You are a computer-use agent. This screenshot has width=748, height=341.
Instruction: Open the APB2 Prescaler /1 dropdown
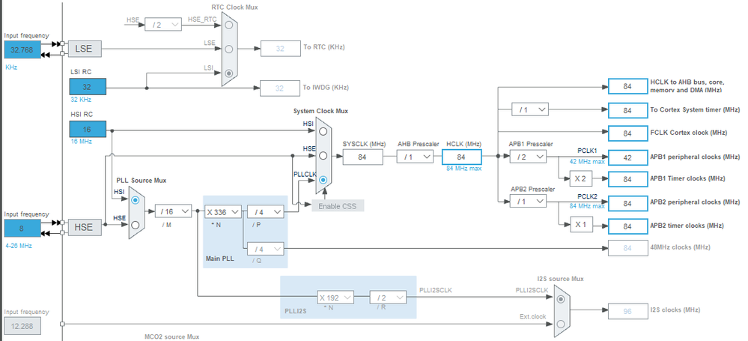(x=528, y=202)
